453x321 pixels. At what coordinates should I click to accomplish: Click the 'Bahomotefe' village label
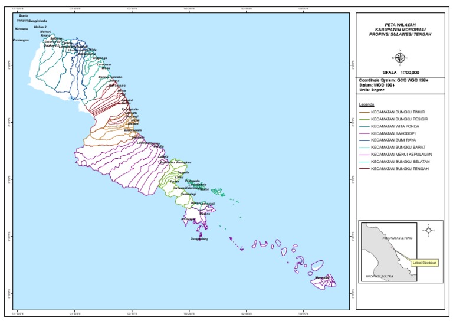pos(133,130)
